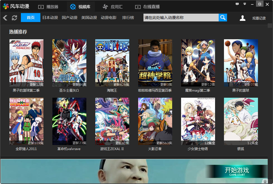Open the 国产动漫 category
The image size is (273, 184).
(x=70, y=18)
